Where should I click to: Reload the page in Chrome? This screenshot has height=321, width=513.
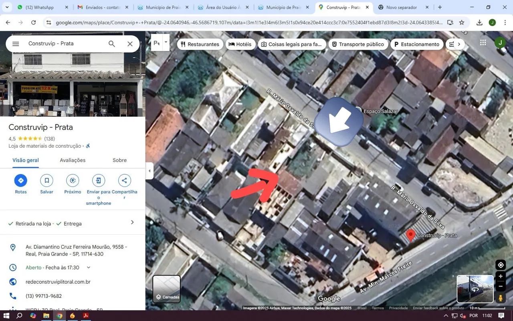point(34,22)
